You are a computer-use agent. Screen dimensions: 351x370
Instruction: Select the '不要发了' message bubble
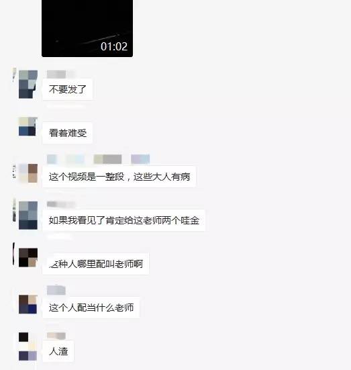click(68, 89)
